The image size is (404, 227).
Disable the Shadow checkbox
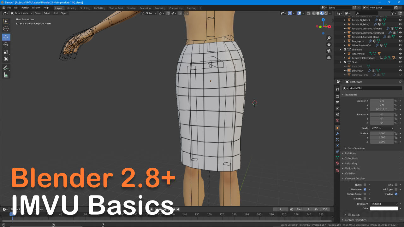click(x=396, y=194)
